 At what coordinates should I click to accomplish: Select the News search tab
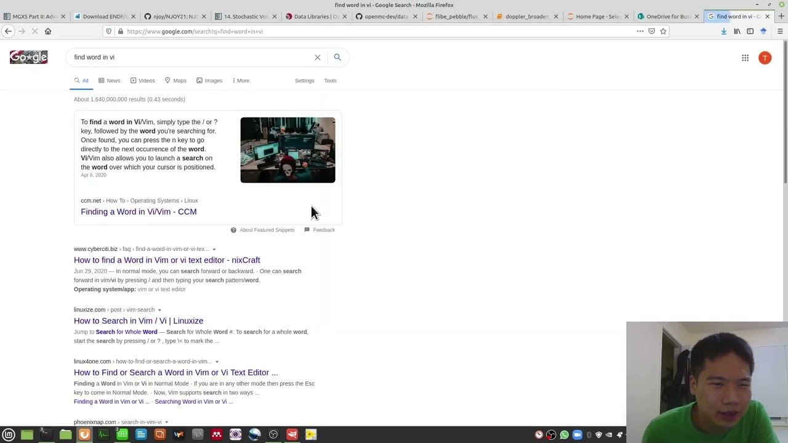pyautogui.click(x=109, y=81)
